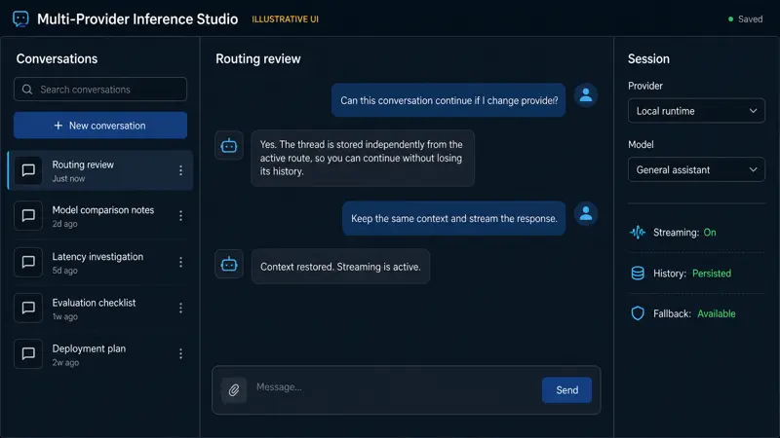The image size is (780, 438).
Task: Start a New conversation
Action: [100, 126]
